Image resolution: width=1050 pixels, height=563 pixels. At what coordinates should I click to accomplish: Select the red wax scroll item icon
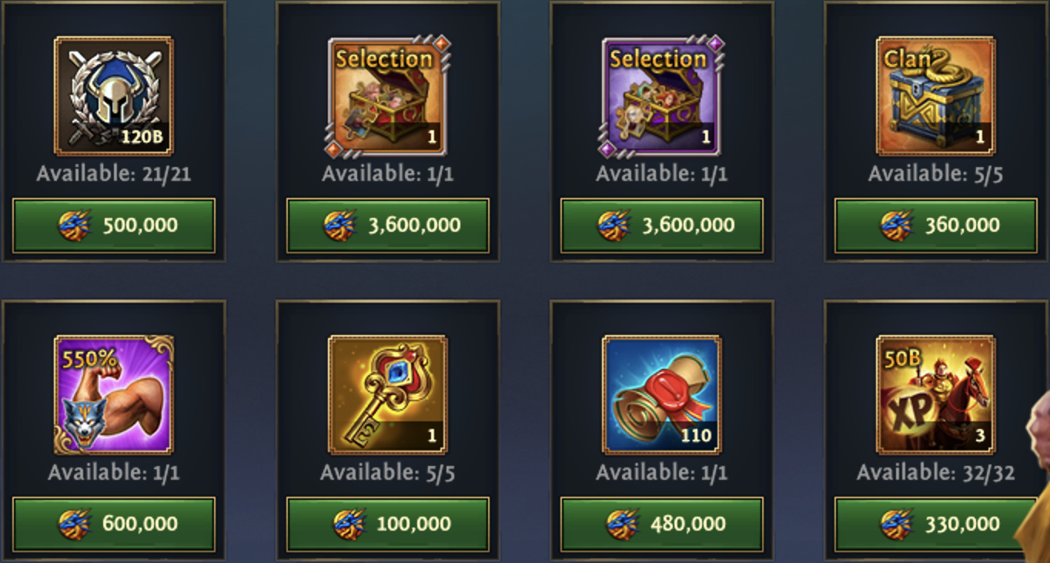[662, 394]
